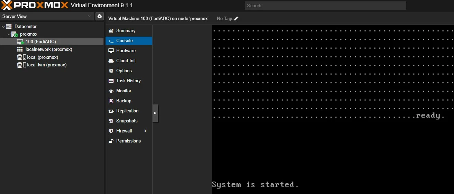Click the Firewall shield icon

point(111,131)
